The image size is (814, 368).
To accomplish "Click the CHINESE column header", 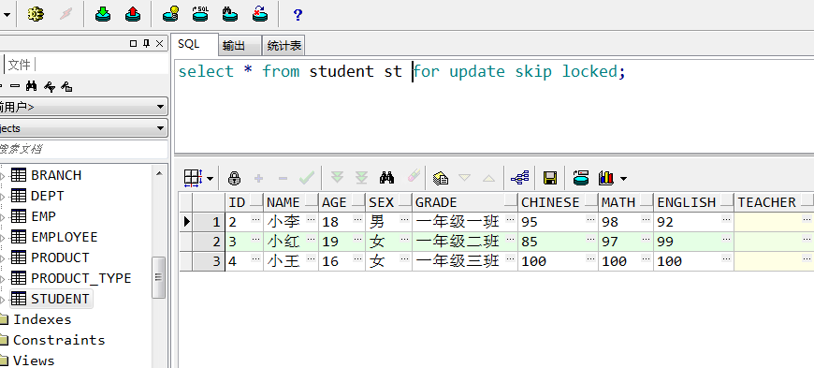I will pos(558,201).
